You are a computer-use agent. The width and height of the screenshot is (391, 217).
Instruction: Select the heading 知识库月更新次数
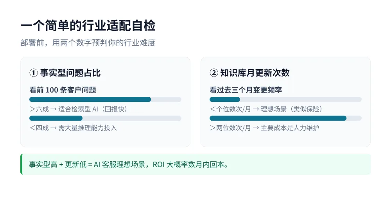pyautogui.click(x=255, y=73)
